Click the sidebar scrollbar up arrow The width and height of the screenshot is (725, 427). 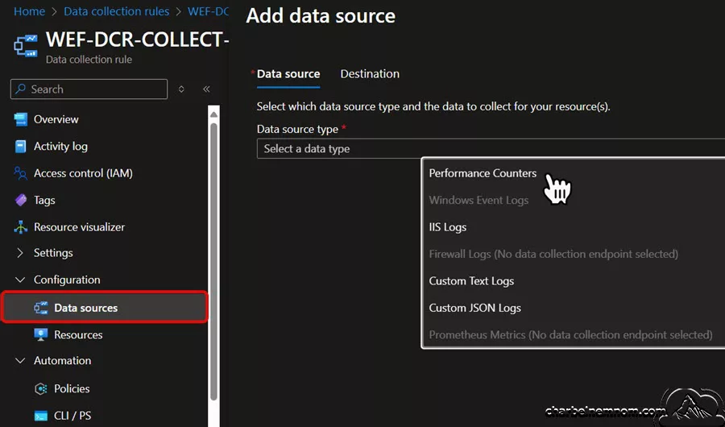(x=213, y=114)
